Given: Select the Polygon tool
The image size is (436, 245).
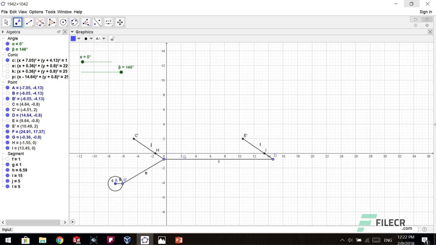Looking at the screenshot, I should coord(52,22).
